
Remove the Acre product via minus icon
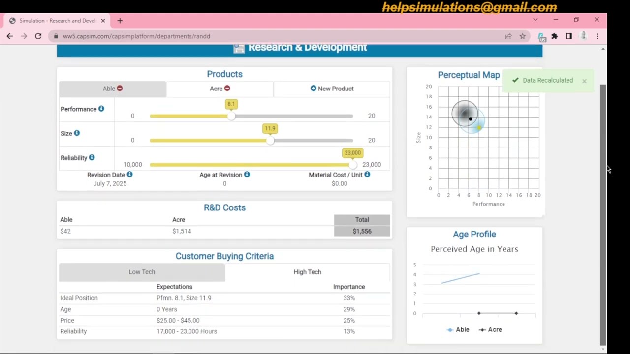click(227, 88)
